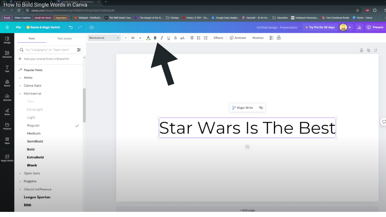The image size is (386, 217).
Task: Open the Magic Media sidebar panel
Action: click(7, 158)
